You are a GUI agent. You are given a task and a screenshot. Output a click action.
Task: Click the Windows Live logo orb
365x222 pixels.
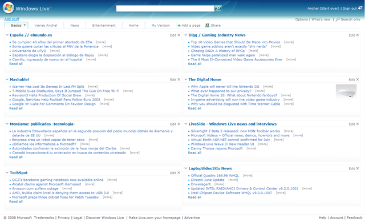(x=8, y=7)
